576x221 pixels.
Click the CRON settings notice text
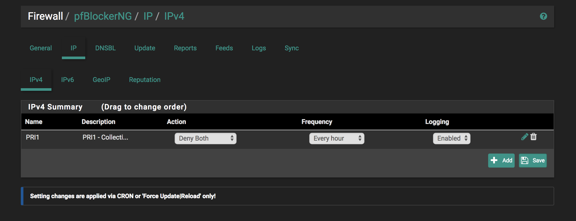(x=123, y=196)
